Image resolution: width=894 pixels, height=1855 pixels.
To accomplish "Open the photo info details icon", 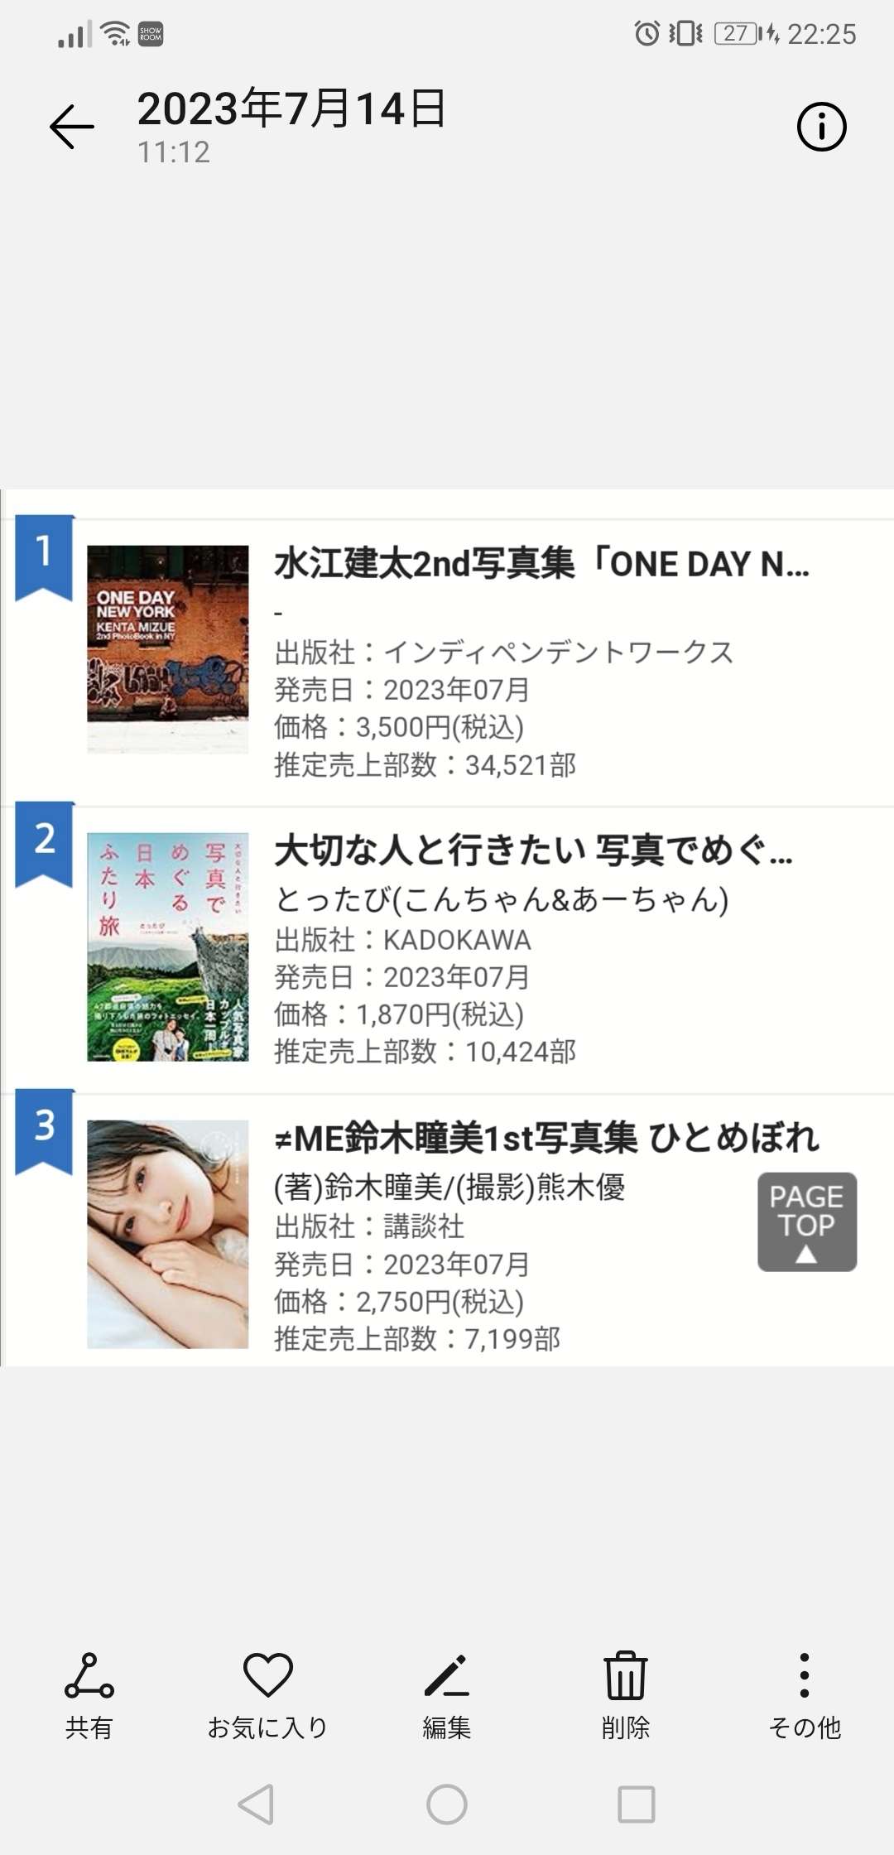I will [821, 127].
